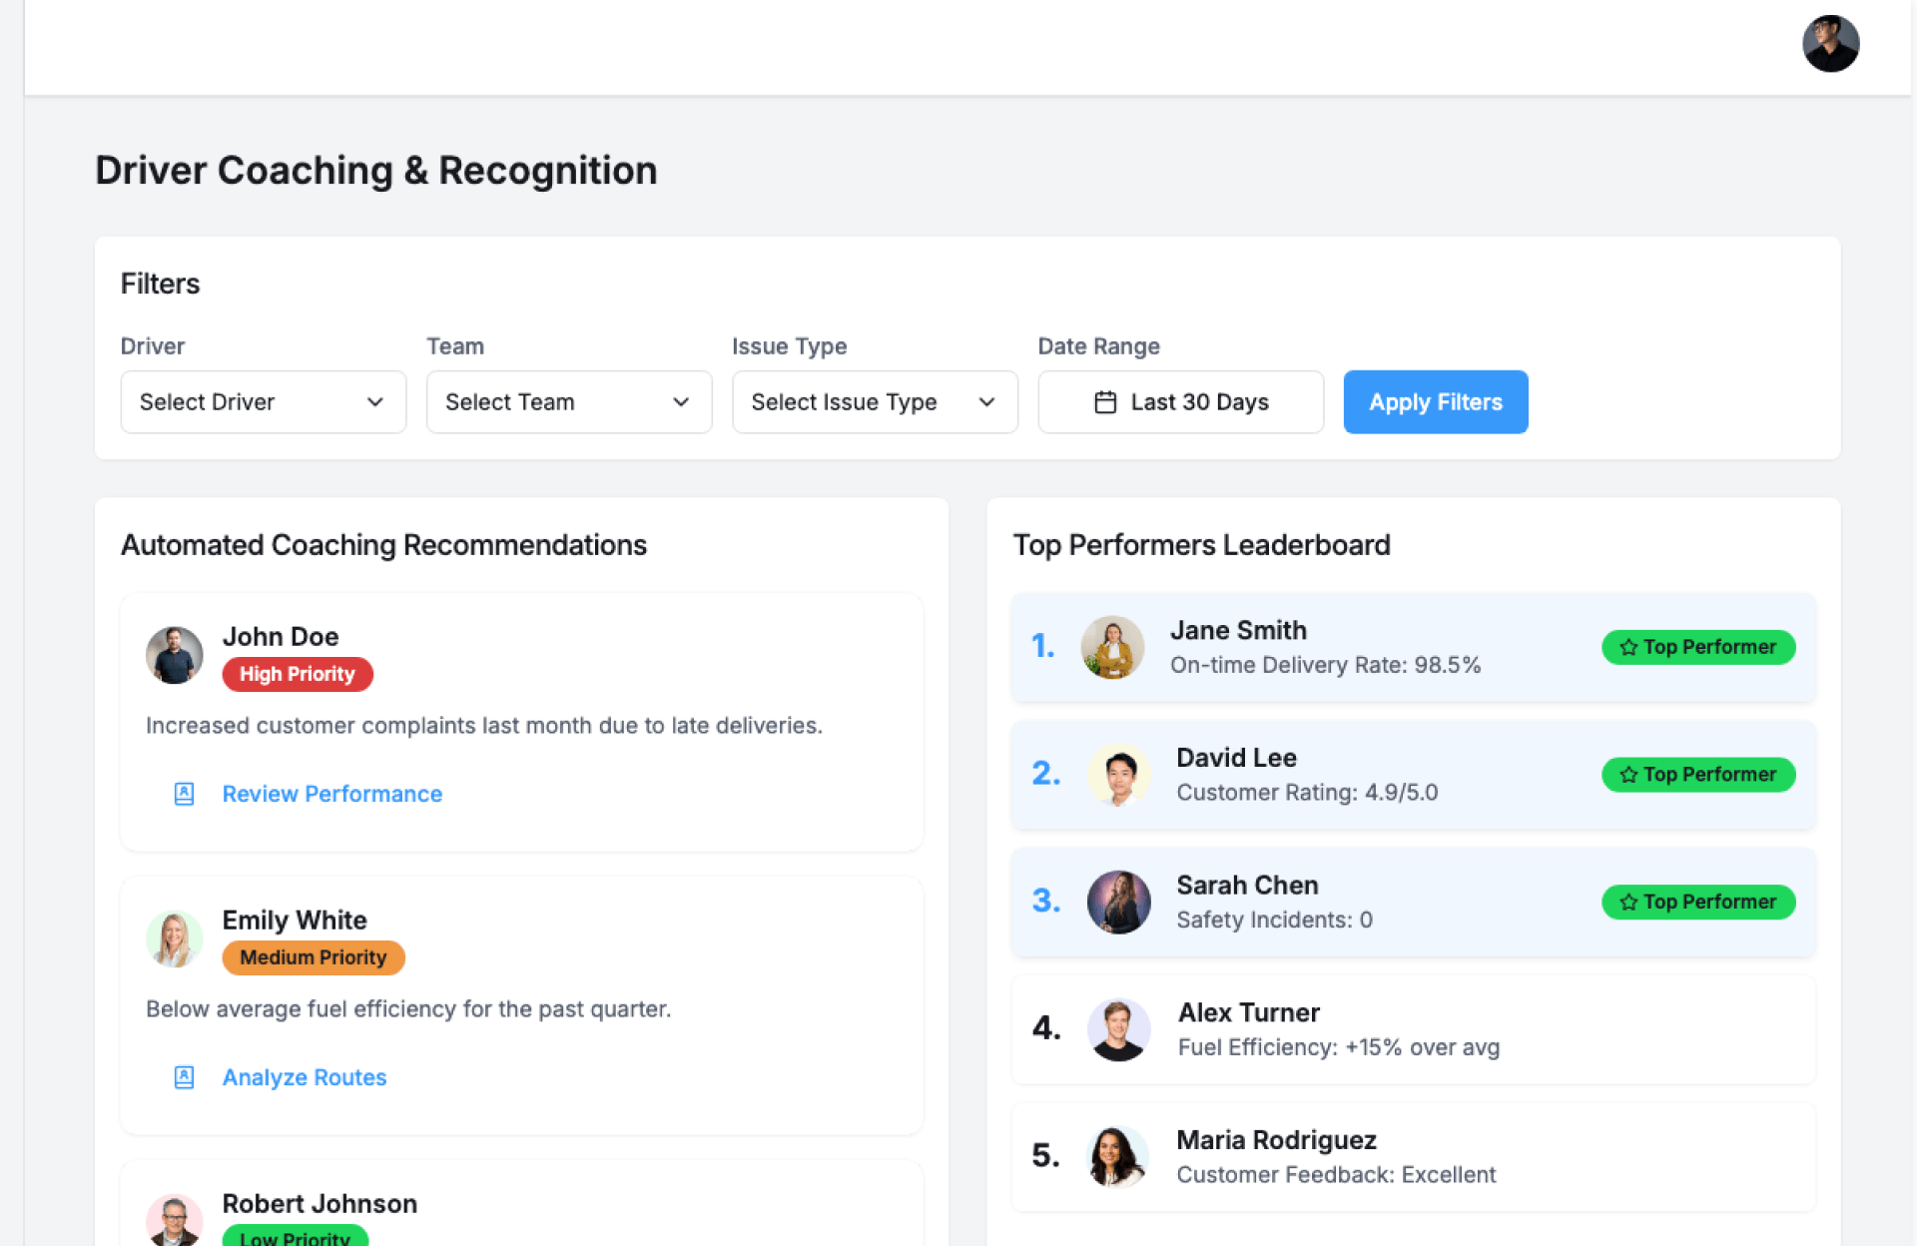Click John Doe's profile photo
This screenshot has width=1917, height=1246.
[x=175, y=655]
